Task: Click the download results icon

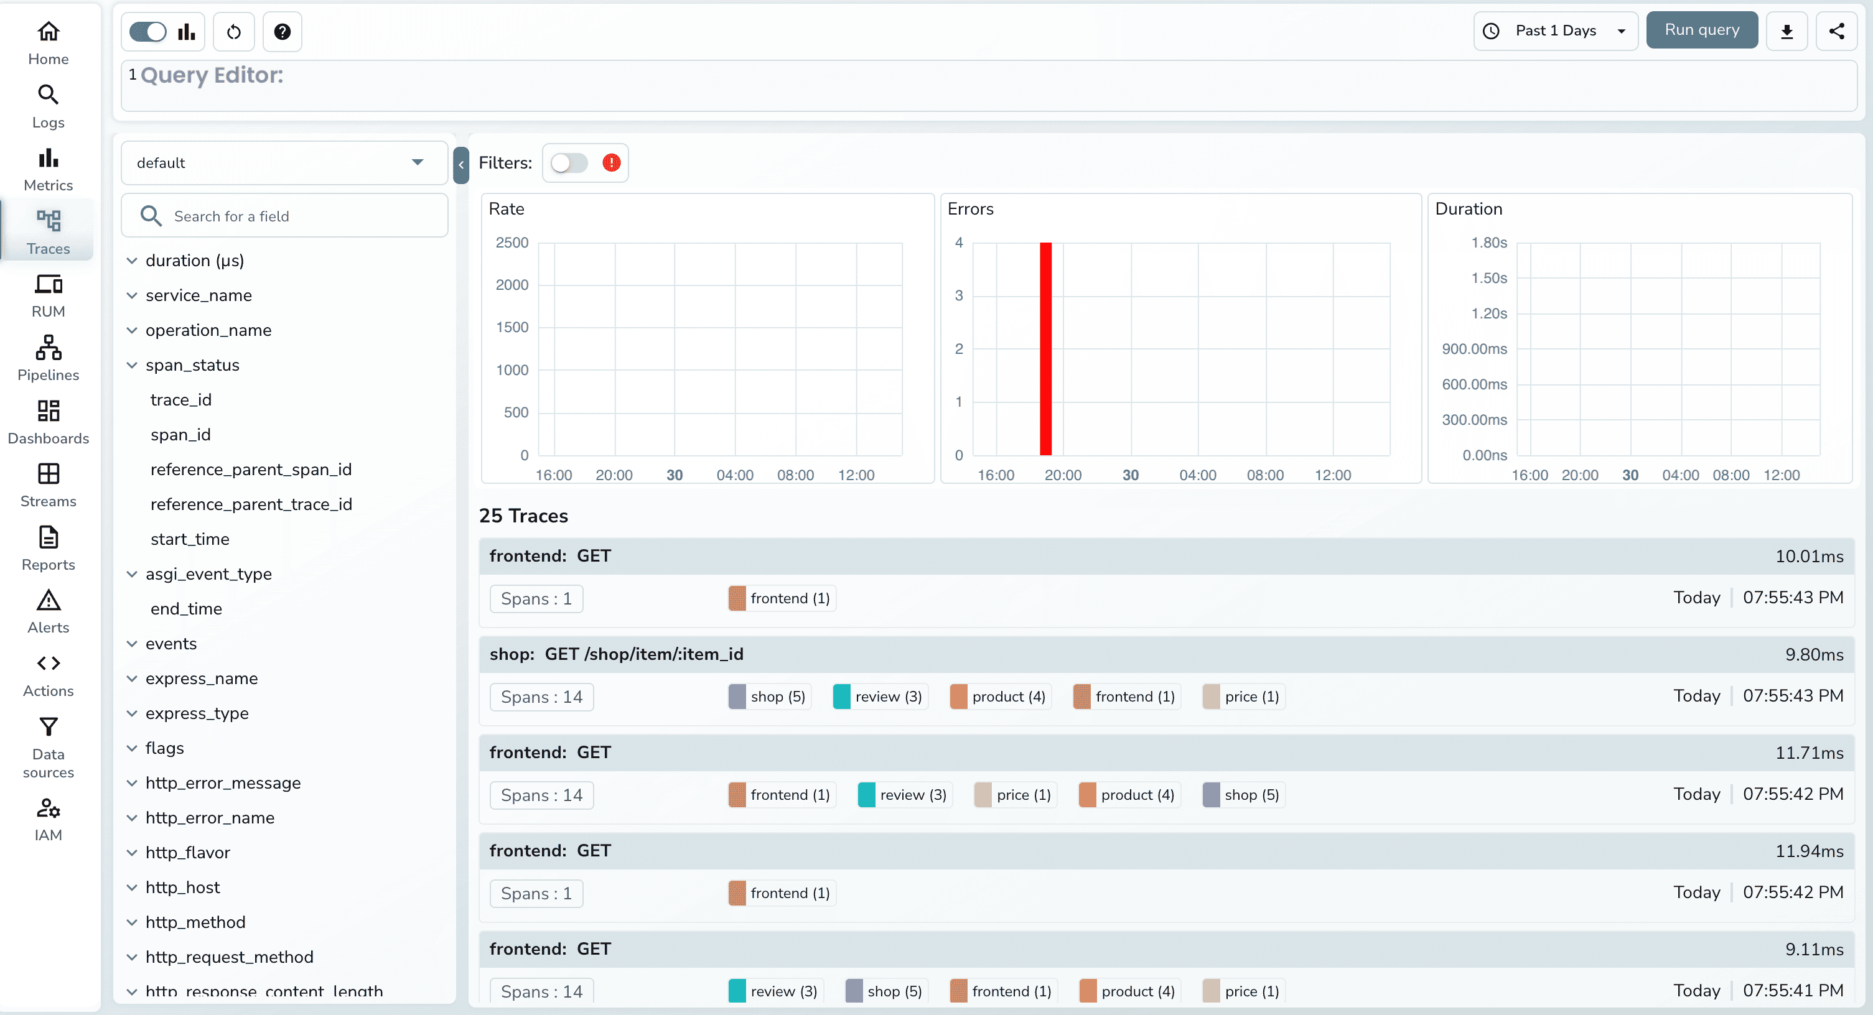Action: [x=1787, y=30]
